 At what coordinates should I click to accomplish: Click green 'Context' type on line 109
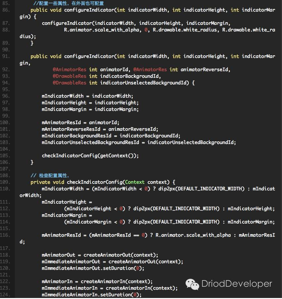click(135, 182)
